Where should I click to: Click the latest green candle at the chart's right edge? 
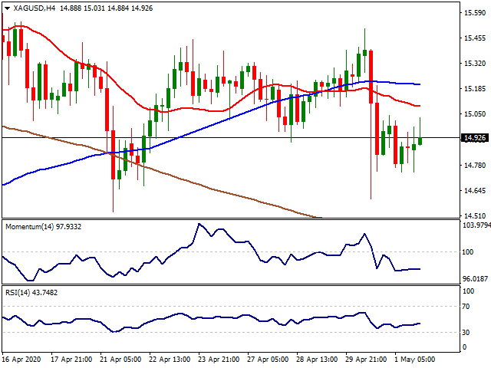[420, 141]
